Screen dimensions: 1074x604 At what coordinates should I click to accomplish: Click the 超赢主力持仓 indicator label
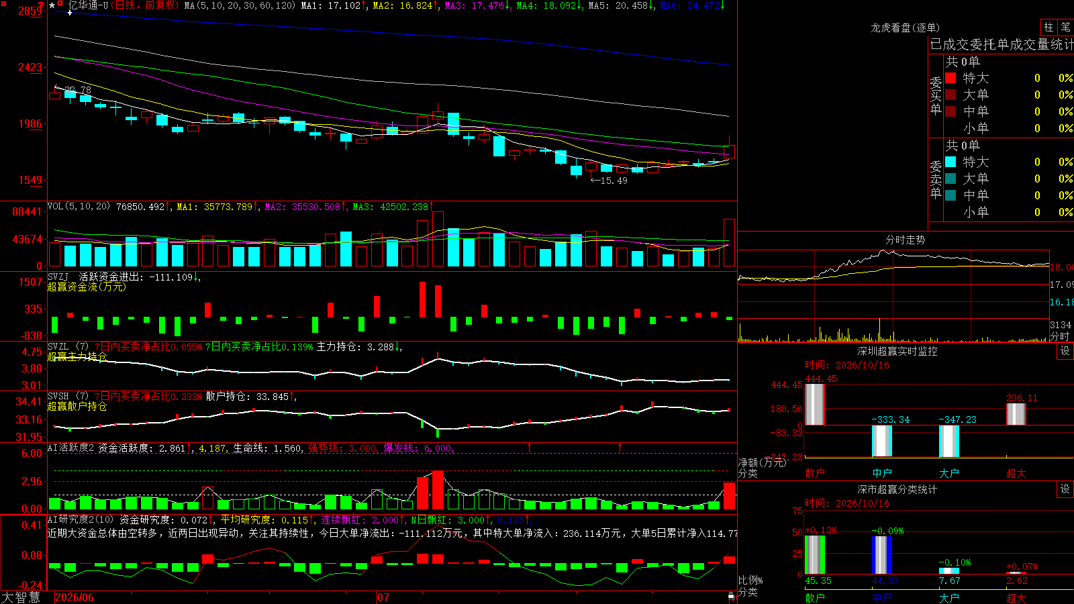[77, 356]
